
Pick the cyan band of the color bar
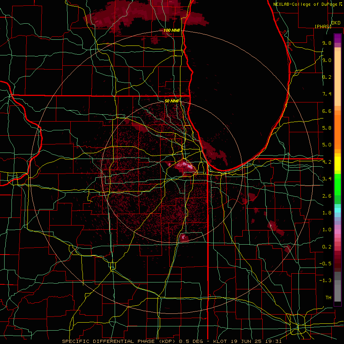coord(338,210)
